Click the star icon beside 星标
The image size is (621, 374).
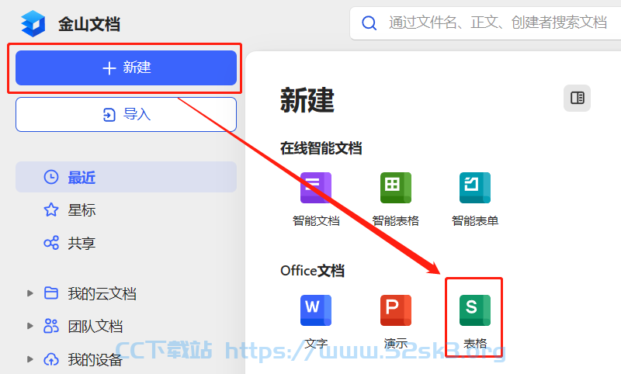pos(51,210)
